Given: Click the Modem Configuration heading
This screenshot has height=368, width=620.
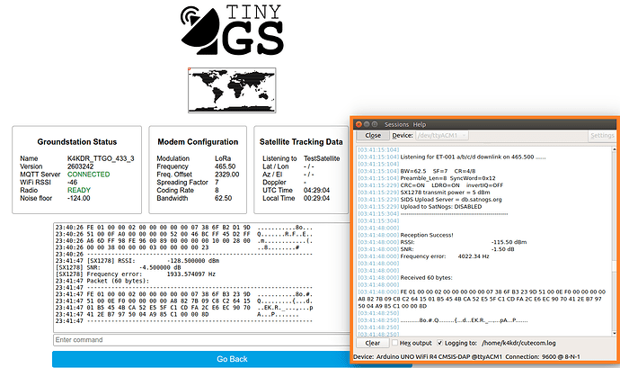Looking at the screenshot, I should pyautogui.click(x=198, y=142).
